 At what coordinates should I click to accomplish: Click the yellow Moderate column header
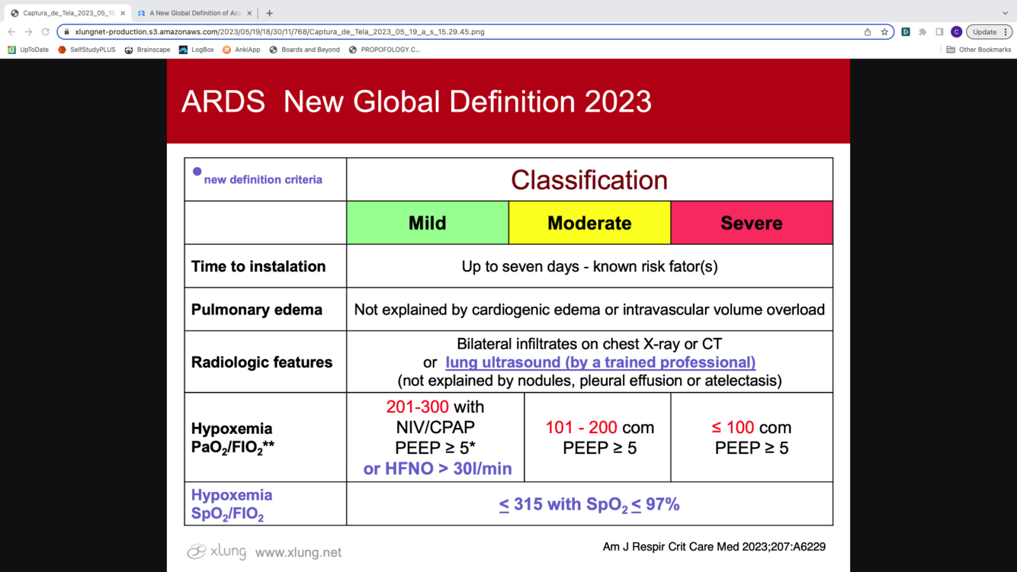589,223
